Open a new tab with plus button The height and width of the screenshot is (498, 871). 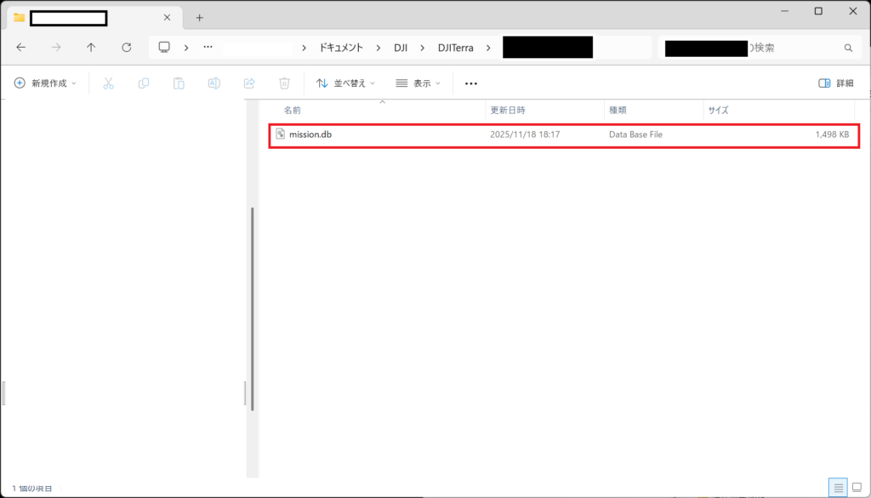(199, 17)
